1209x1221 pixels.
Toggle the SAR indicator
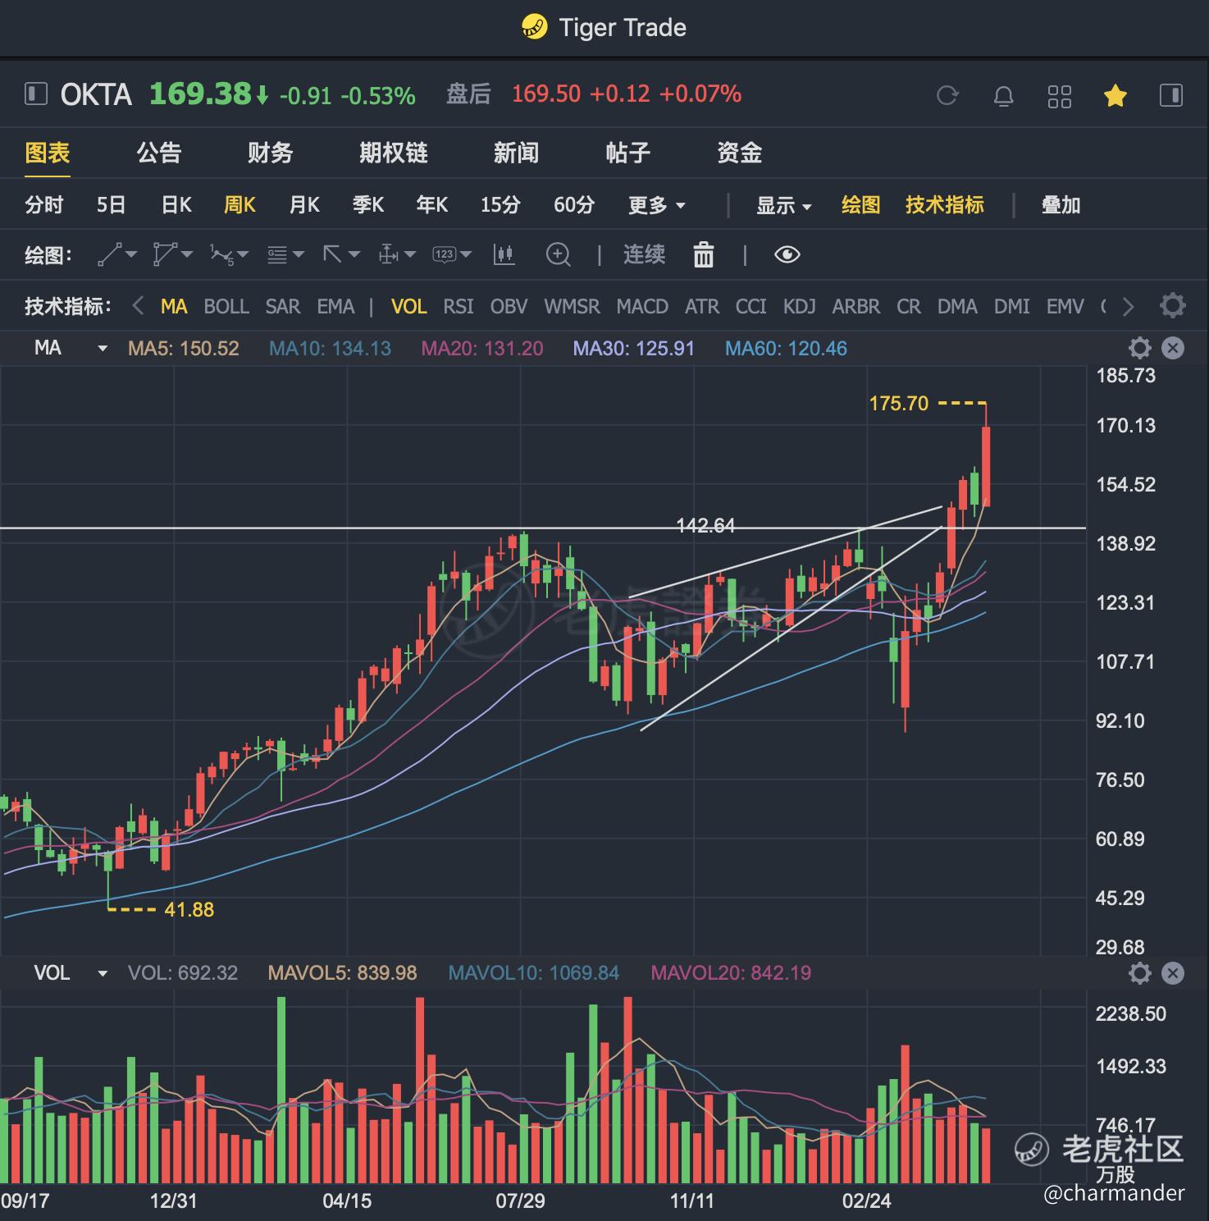pyautogui.click(x=283, y=307)
